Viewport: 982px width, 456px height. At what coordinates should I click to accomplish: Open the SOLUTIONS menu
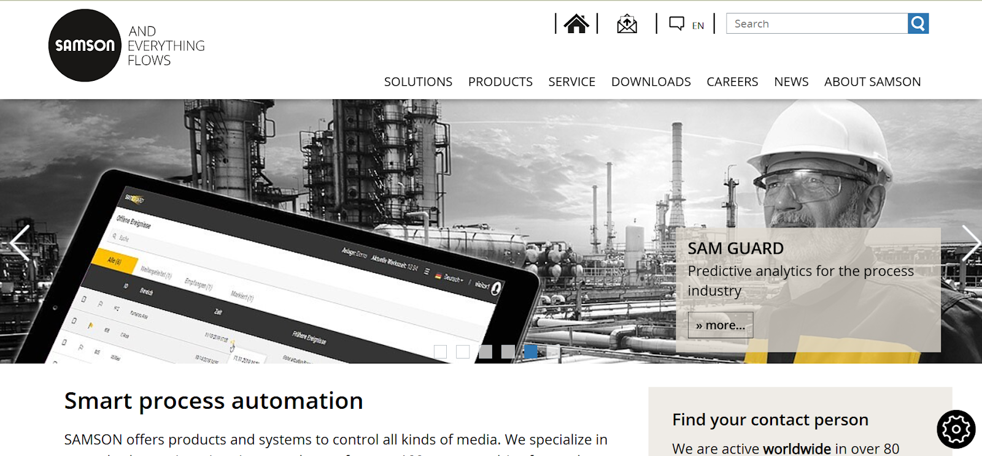coord(418,82)
